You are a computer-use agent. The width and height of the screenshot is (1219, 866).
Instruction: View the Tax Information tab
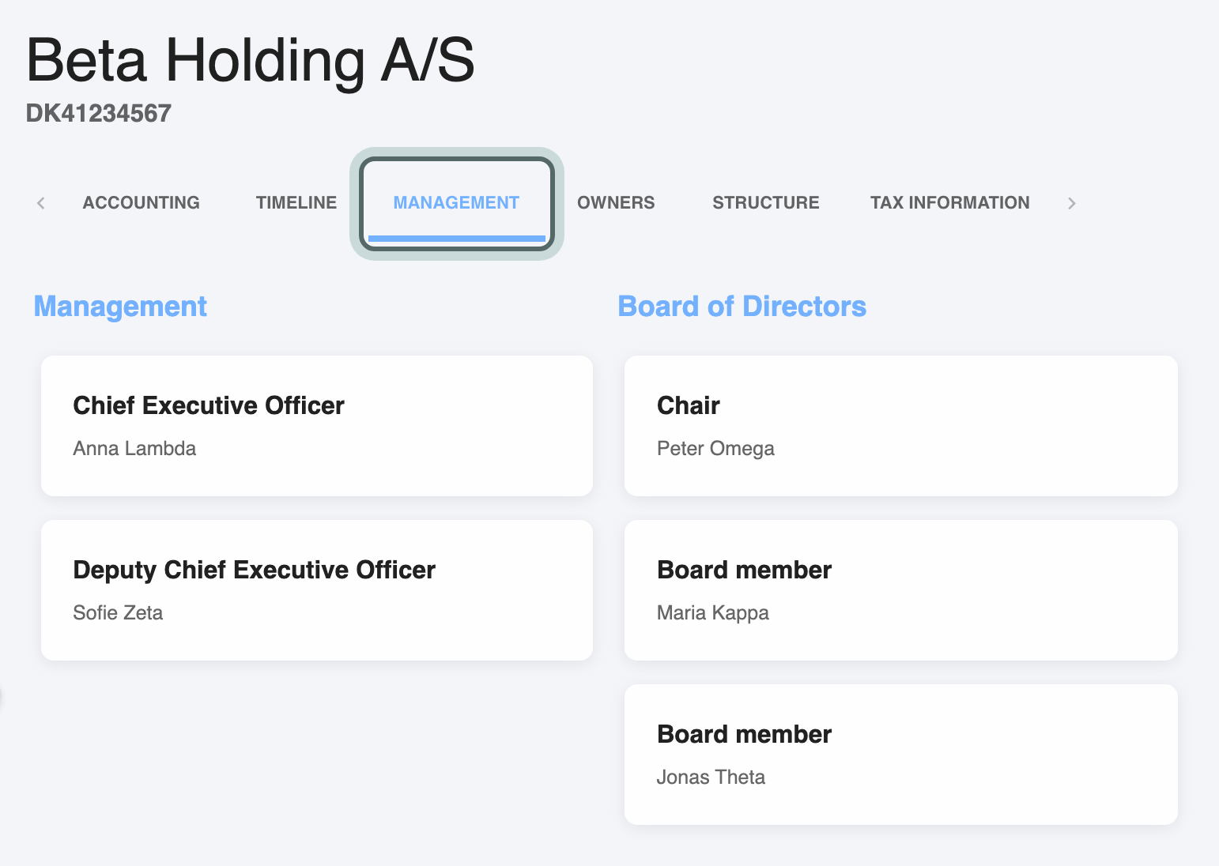point(949,203)
